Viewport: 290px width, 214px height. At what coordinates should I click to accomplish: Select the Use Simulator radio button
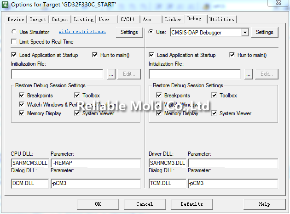click(x=15, y=32)
